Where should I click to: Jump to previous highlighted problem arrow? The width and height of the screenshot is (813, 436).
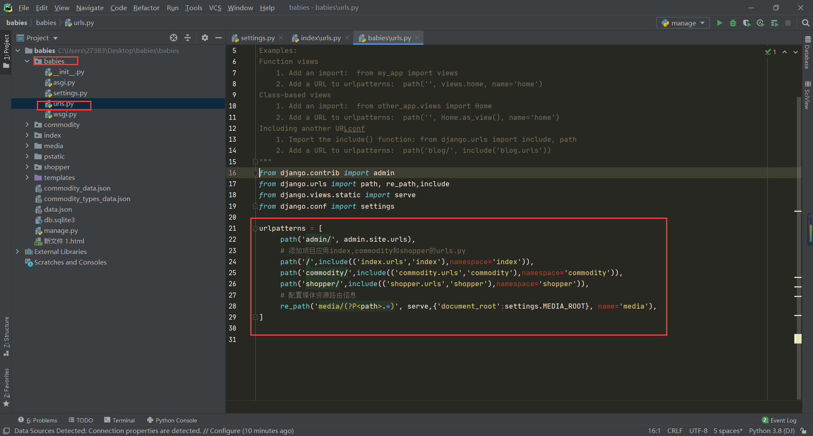click(x=785, y=52)
